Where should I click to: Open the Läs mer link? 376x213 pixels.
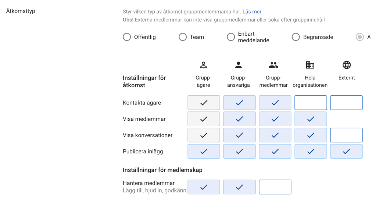tap(252, 12)
